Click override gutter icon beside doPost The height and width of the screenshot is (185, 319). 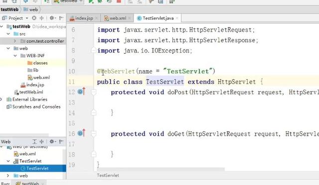coord(81,92)
